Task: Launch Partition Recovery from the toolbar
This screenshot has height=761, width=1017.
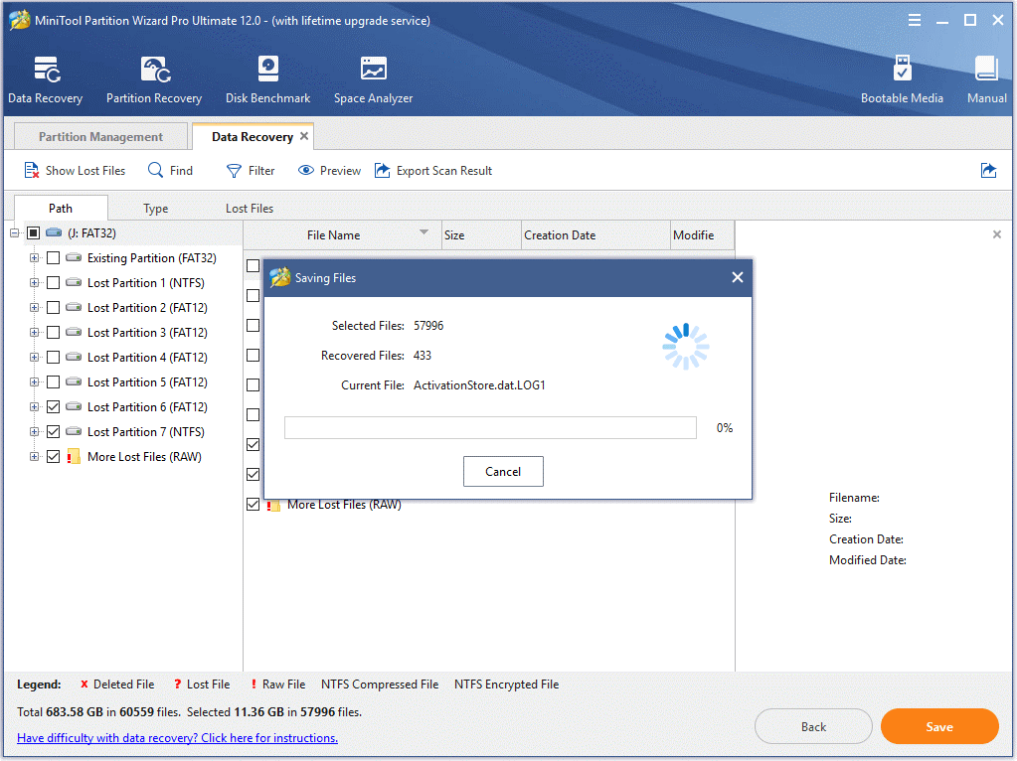Action: [x=155, y=70]
